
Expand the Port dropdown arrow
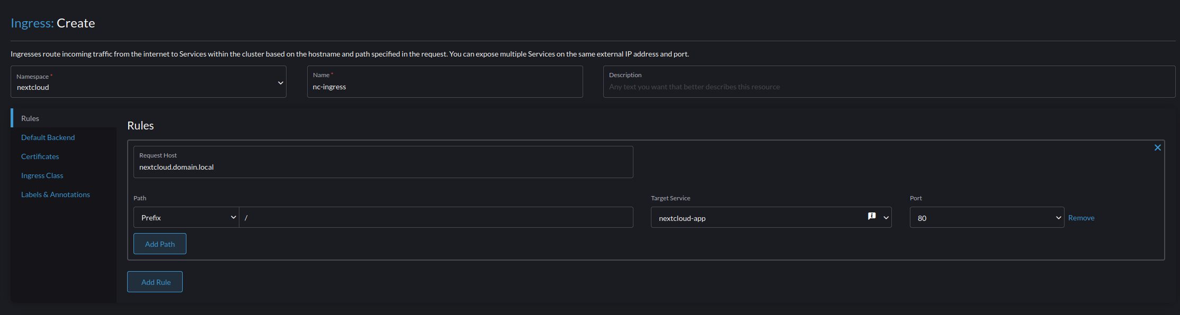1058,218
